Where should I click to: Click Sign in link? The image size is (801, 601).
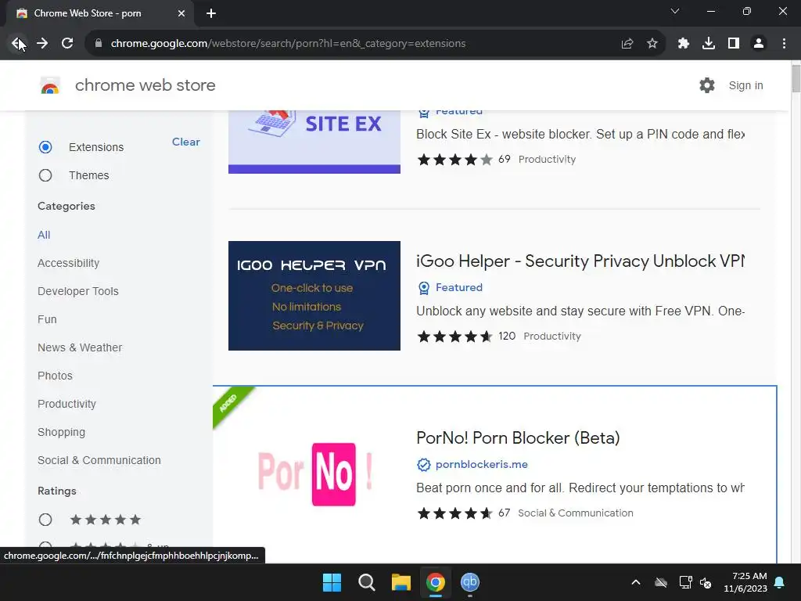tap(745, 85)
